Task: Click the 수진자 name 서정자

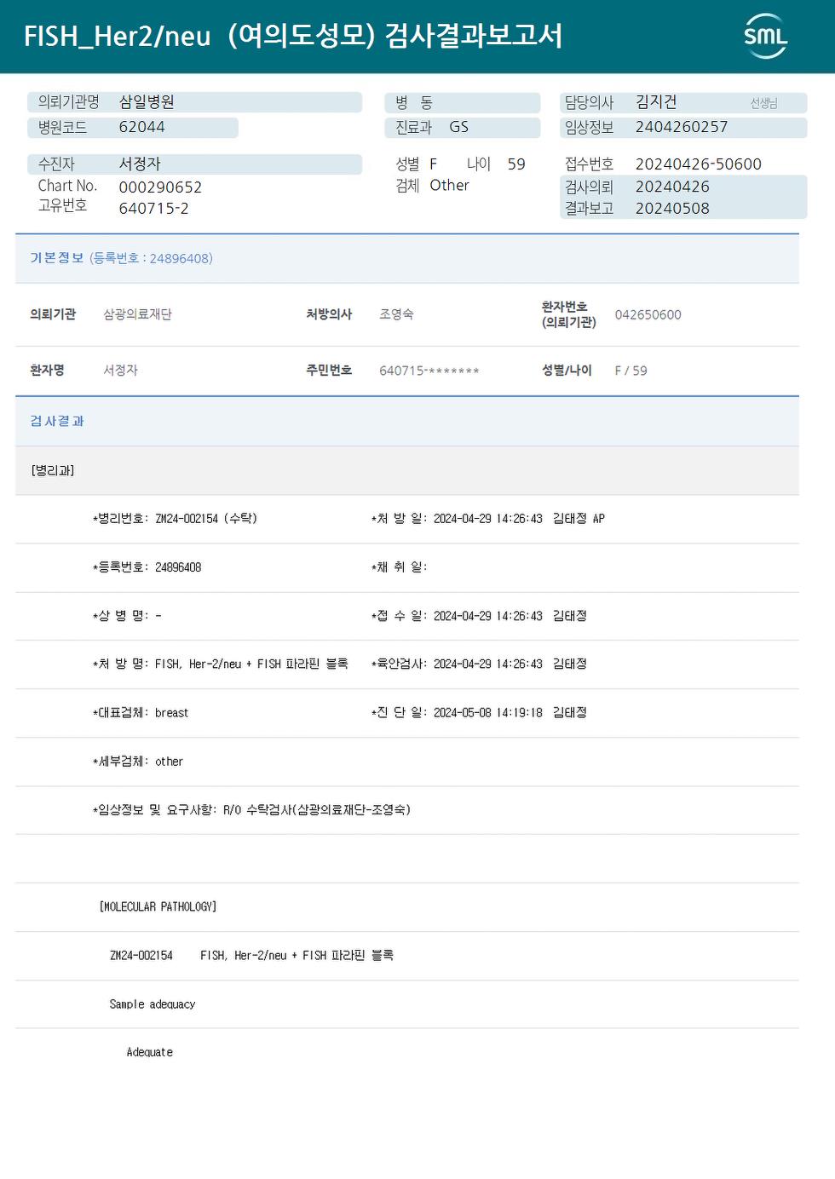Action: [140, 164]
